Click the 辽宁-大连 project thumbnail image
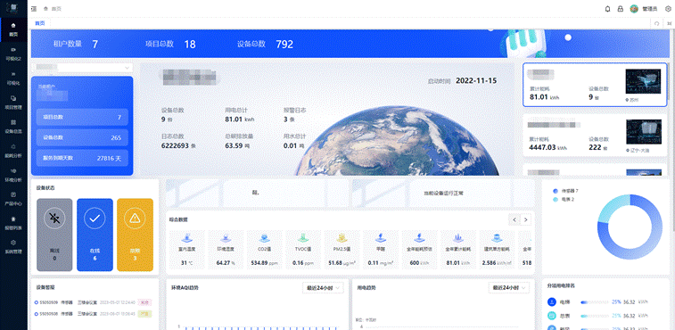 click(x=643, y=132)
